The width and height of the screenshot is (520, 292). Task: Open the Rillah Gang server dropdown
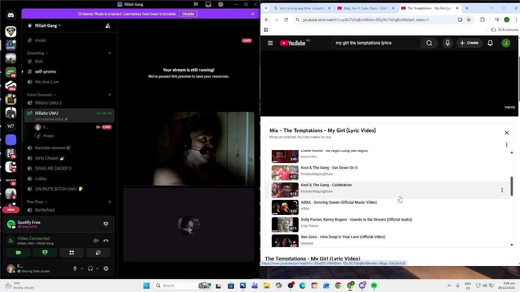pyautogui.click(x=48, y=26)
